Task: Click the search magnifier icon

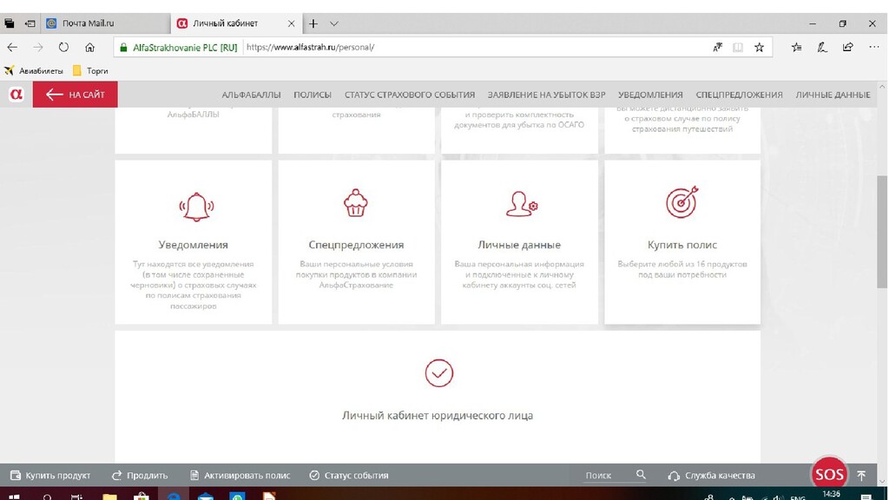Action: point(641,475)
